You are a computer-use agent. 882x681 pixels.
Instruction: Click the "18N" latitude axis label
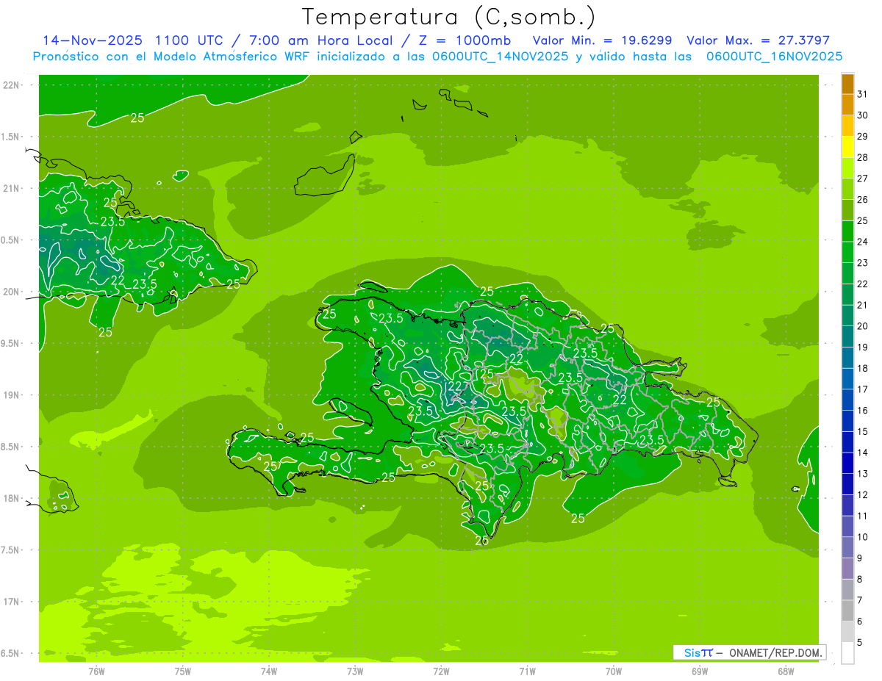tap(12, 498)
